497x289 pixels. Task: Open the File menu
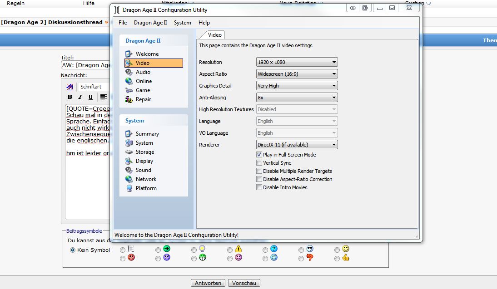tap(123, 23)
